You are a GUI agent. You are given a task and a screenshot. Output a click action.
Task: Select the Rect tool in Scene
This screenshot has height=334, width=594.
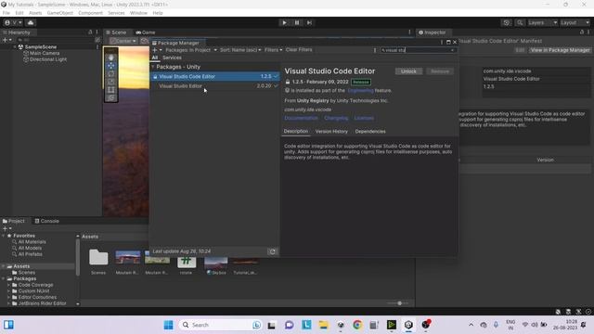111,90
